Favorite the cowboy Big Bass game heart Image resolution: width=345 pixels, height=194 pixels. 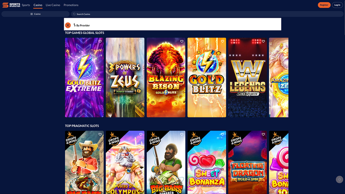click(x=100, y=134)
